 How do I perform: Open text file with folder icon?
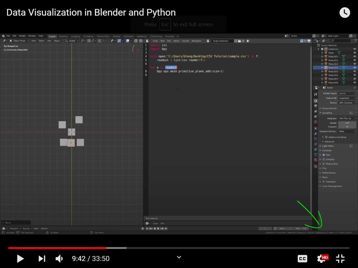(x=239, y=41)
